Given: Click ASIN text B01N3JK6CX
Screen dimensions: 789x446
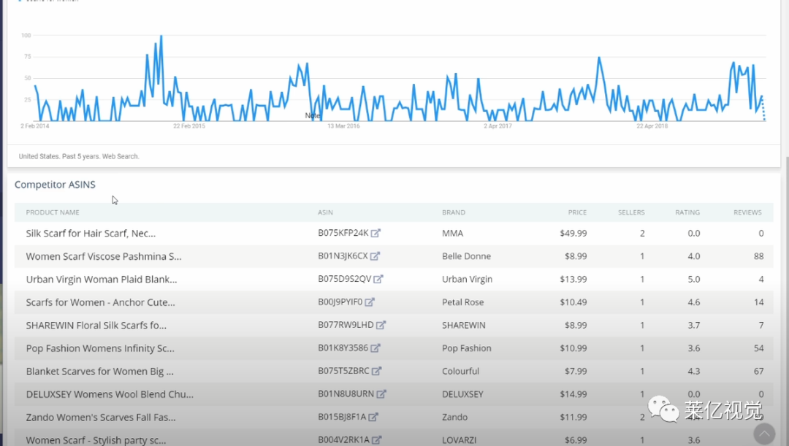Looking at the screenshot, I should coord(343,256).
